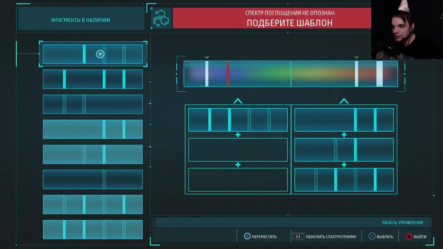Click the plus sign below the top-left template slot
This screenshot has height=249, width=443.
pyautogui.click(x=238, y=135)
